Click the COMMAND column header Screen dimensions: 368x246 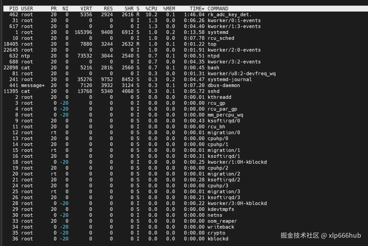218,9
